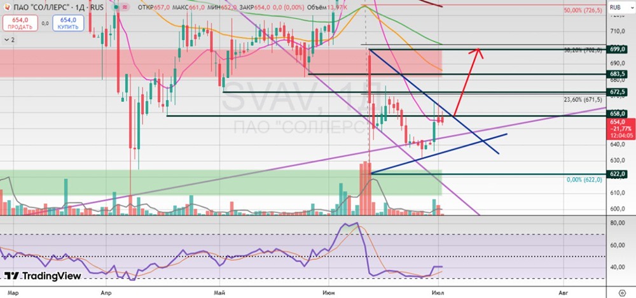Click the 40,00 RSI scale value

[x=618, y=267]
